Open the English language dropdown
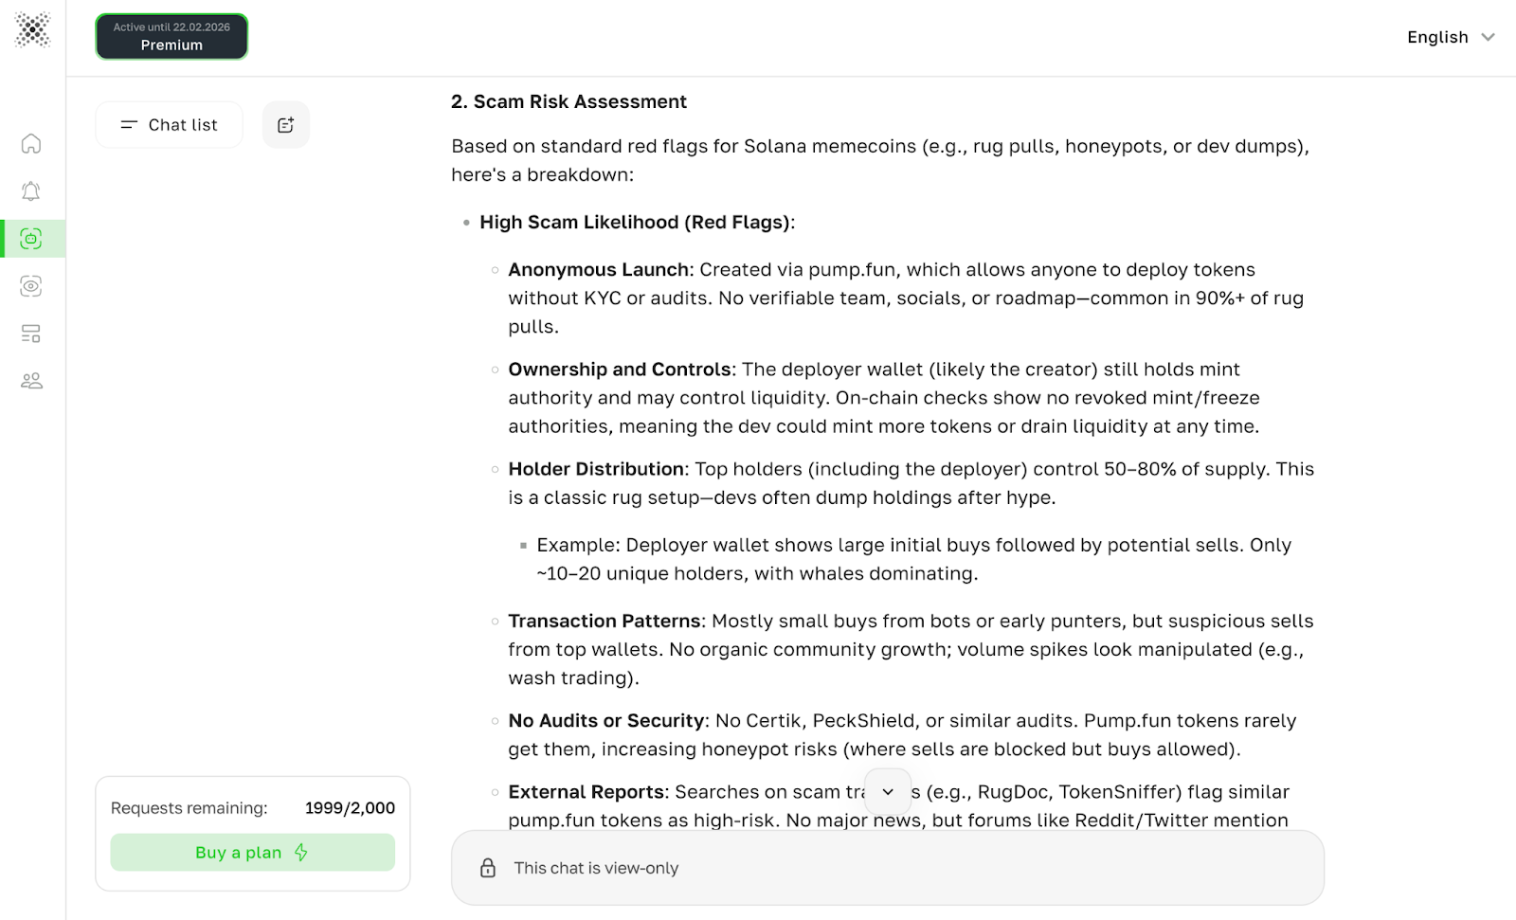Image resolution: width=1516 pixels, height=920 pixels. pyautogui.click(x=1450, y=37)
